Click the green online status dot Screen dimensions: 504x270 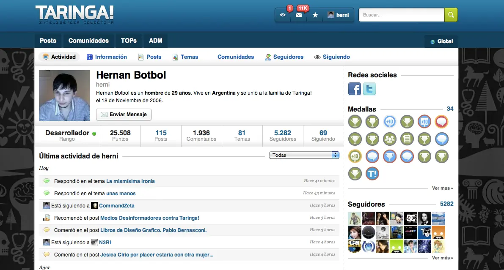click(94, 134)
